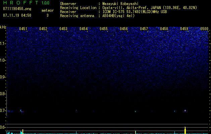This screenshot has width=211, height=134.
Task: Click the 0.6 kHz frequency label
Action: tap(2, 127)
